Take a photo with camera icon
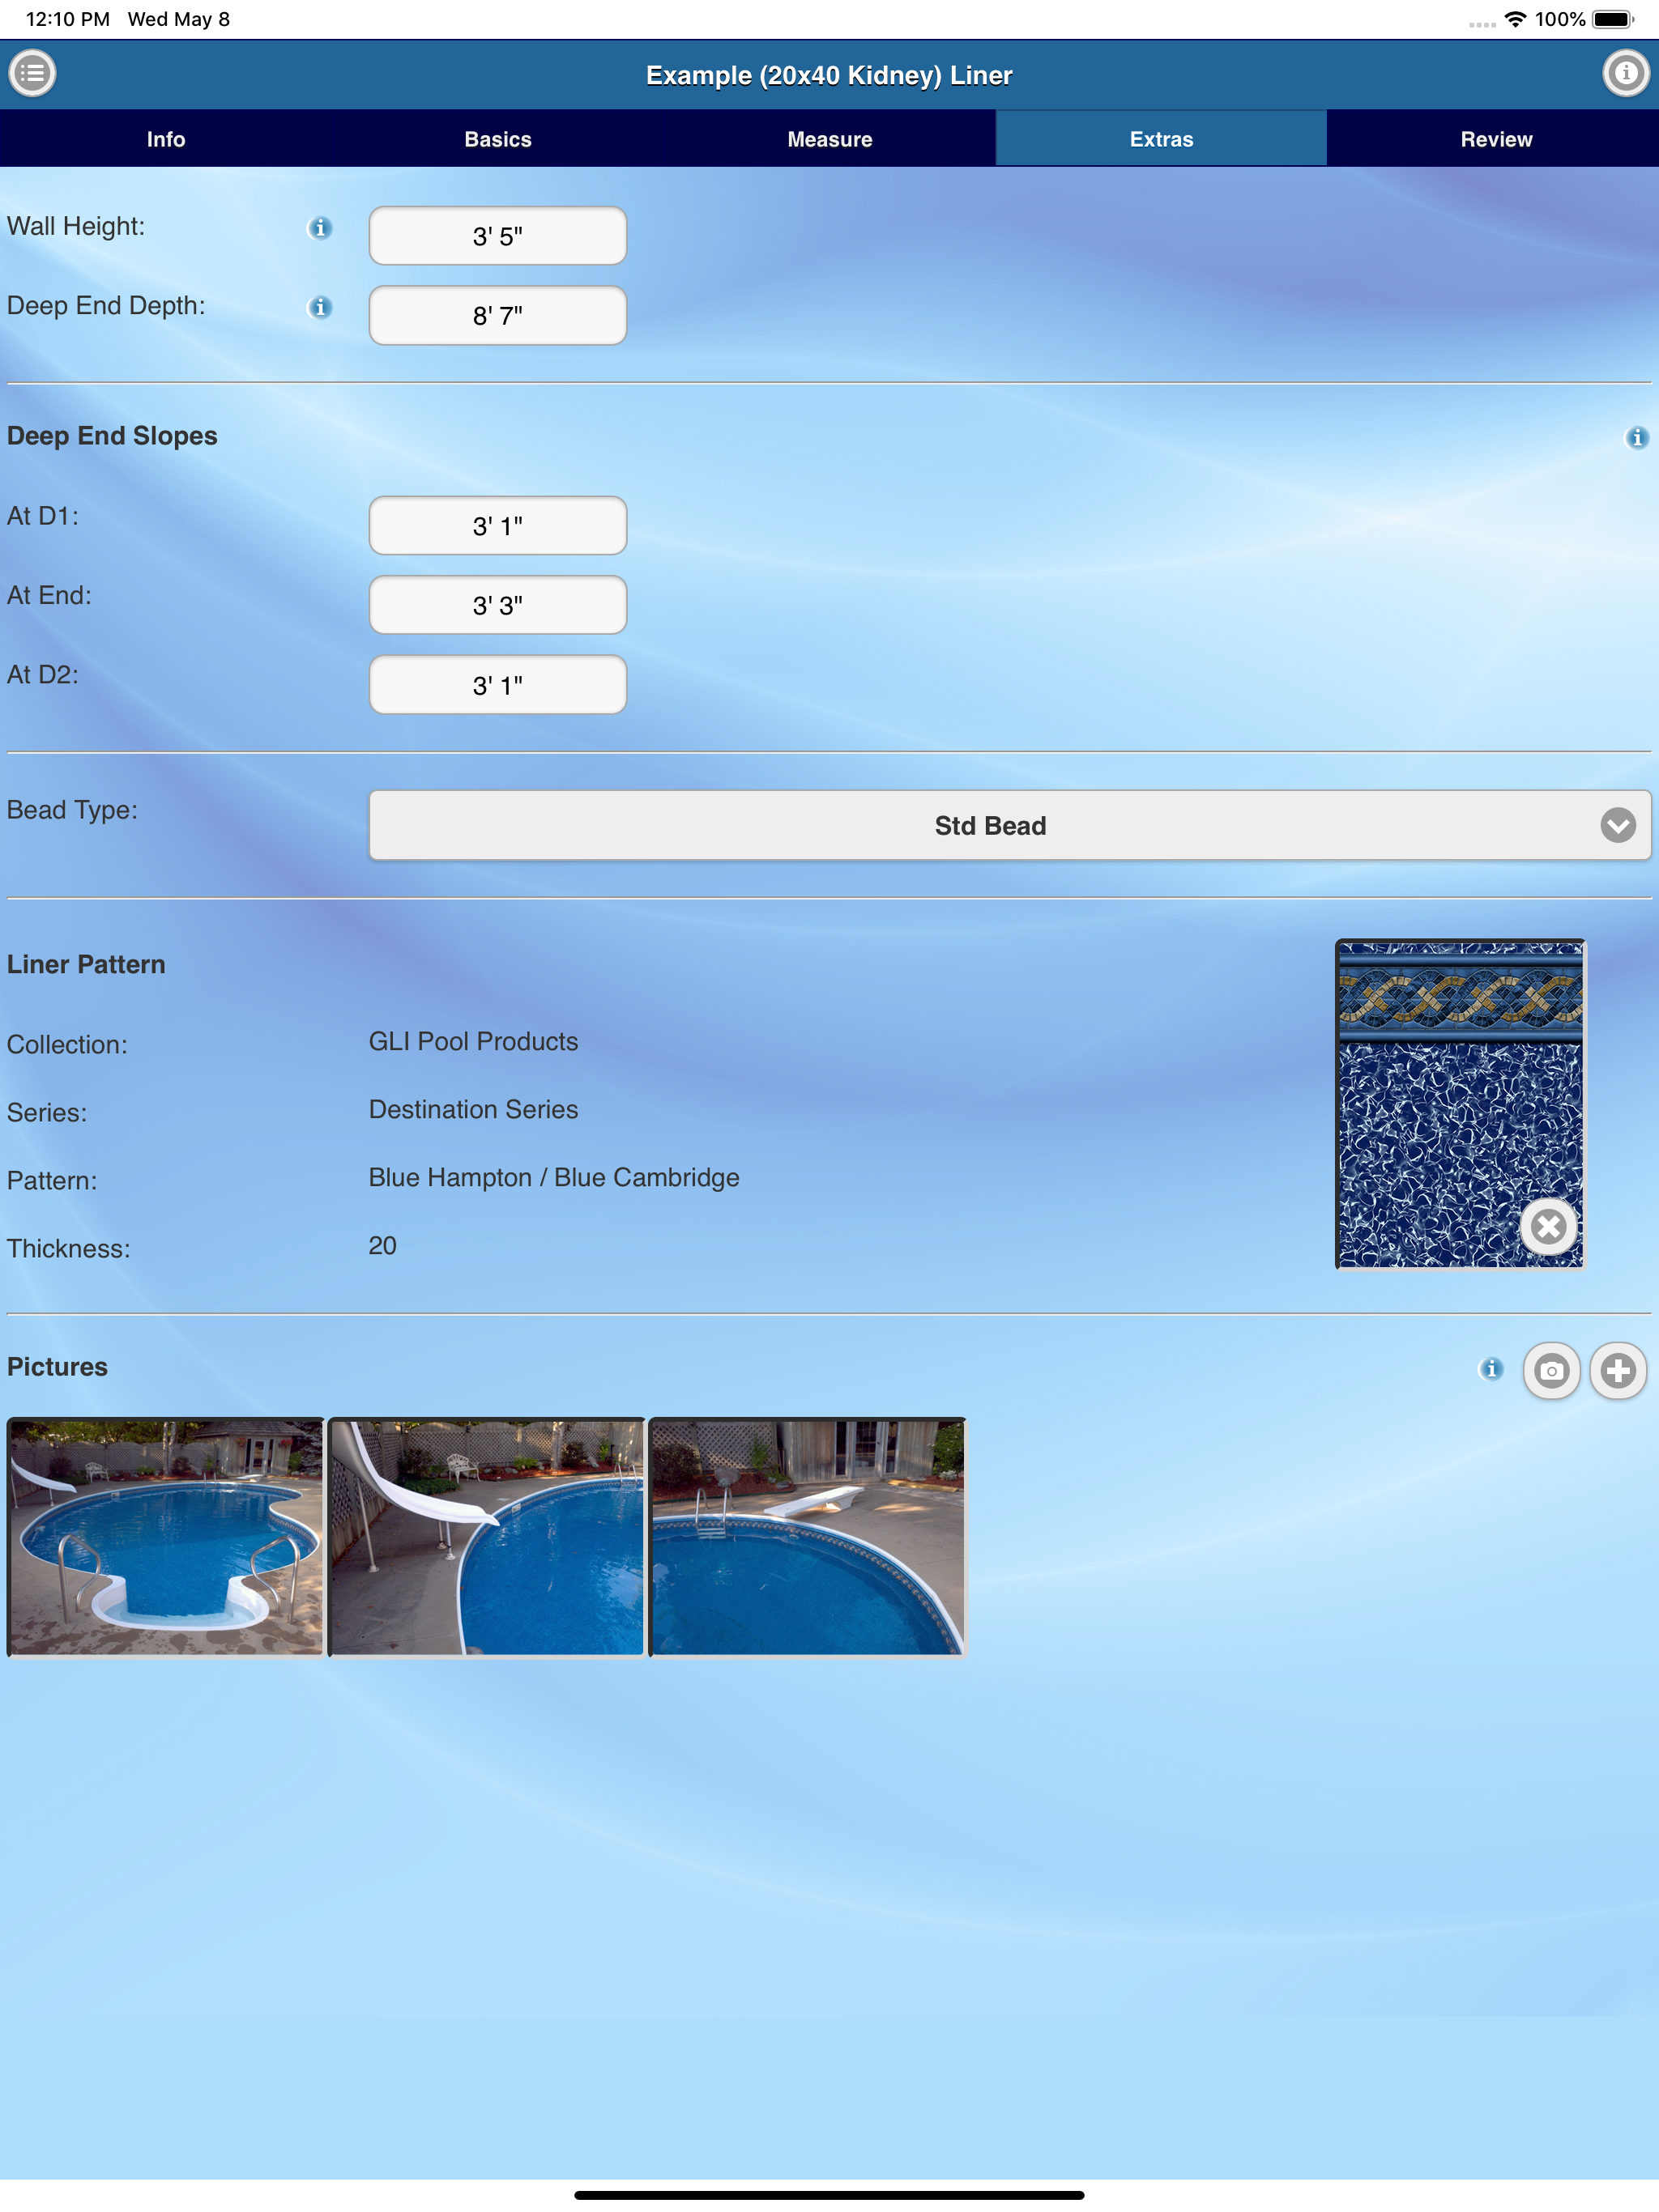Image resolution: width=1659 pixels, height=2212 pixels. click(x=1551, y=1370)
